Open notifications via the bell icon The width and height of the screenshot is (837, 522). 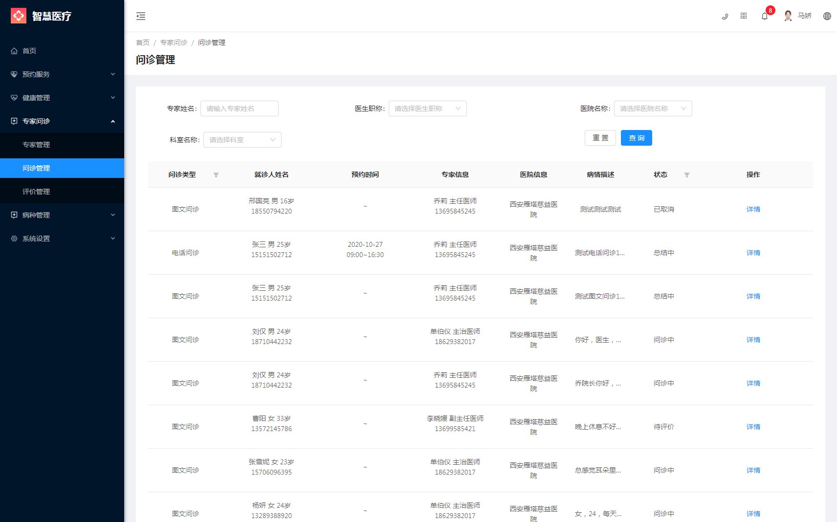[x=765, y=16]
